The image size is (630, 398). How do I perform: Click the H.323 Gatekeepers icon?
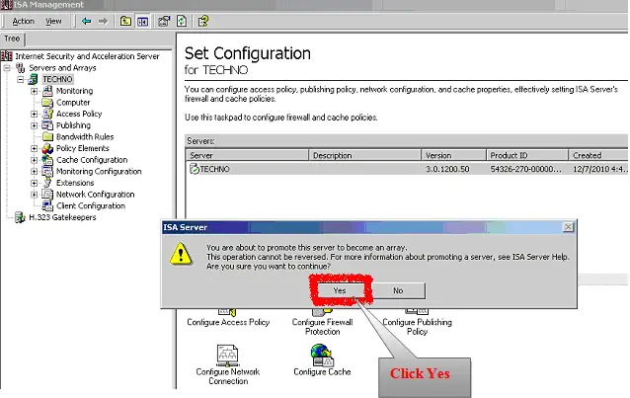(20, 217)
